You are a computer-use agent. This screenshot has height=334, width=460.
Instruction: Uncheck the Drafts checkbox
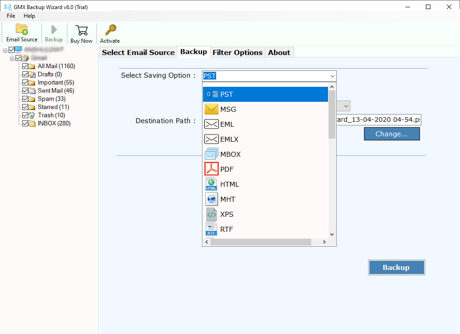click(25, 74)
